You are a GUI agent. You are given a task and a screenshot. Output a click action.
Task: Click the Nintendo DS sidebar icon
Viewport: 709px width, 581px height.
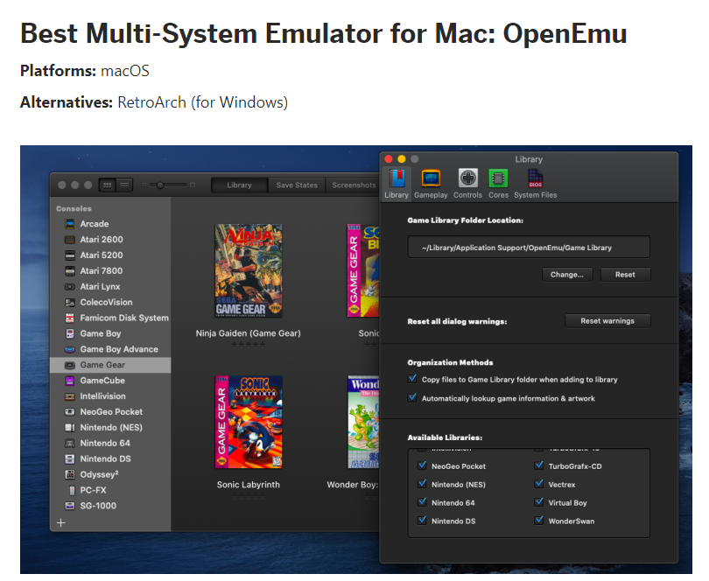click(70, 458)
